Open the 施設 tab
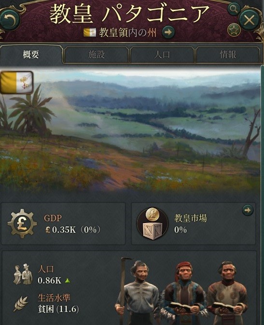This screenshot has height=325, width=264. (x=97, y=55)
